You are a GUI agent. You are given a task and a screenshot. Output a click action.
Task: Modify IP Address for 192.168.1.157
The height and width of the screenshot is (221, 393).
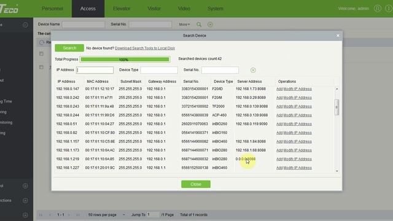coord(297,142)
